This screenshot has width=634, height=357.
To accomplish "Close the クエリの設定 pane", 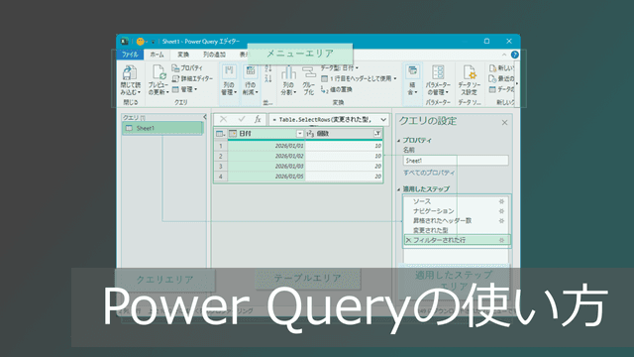I will pos(504,122).
